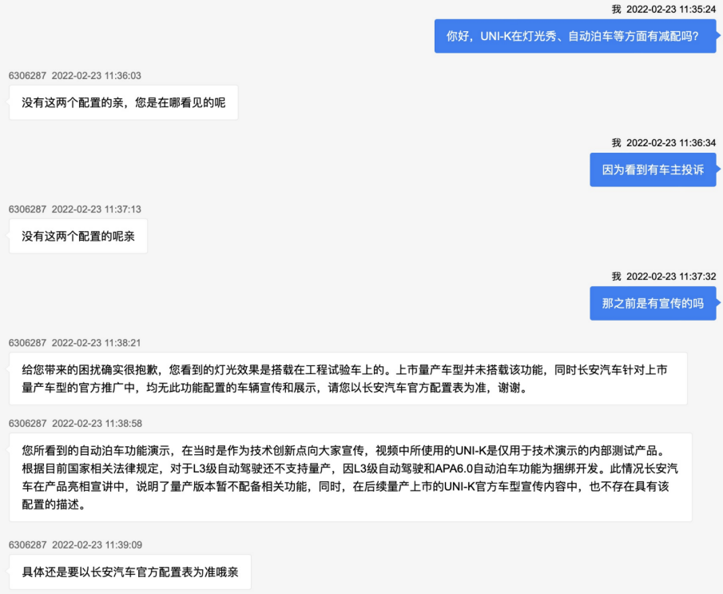Click sender ID 6306287 beside the 11:36:03 timestamp

[x=27, y=76]
